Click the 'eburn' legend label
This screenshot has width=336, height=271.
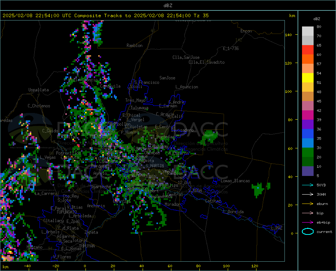pyautogui.click(x=322, y=204)
